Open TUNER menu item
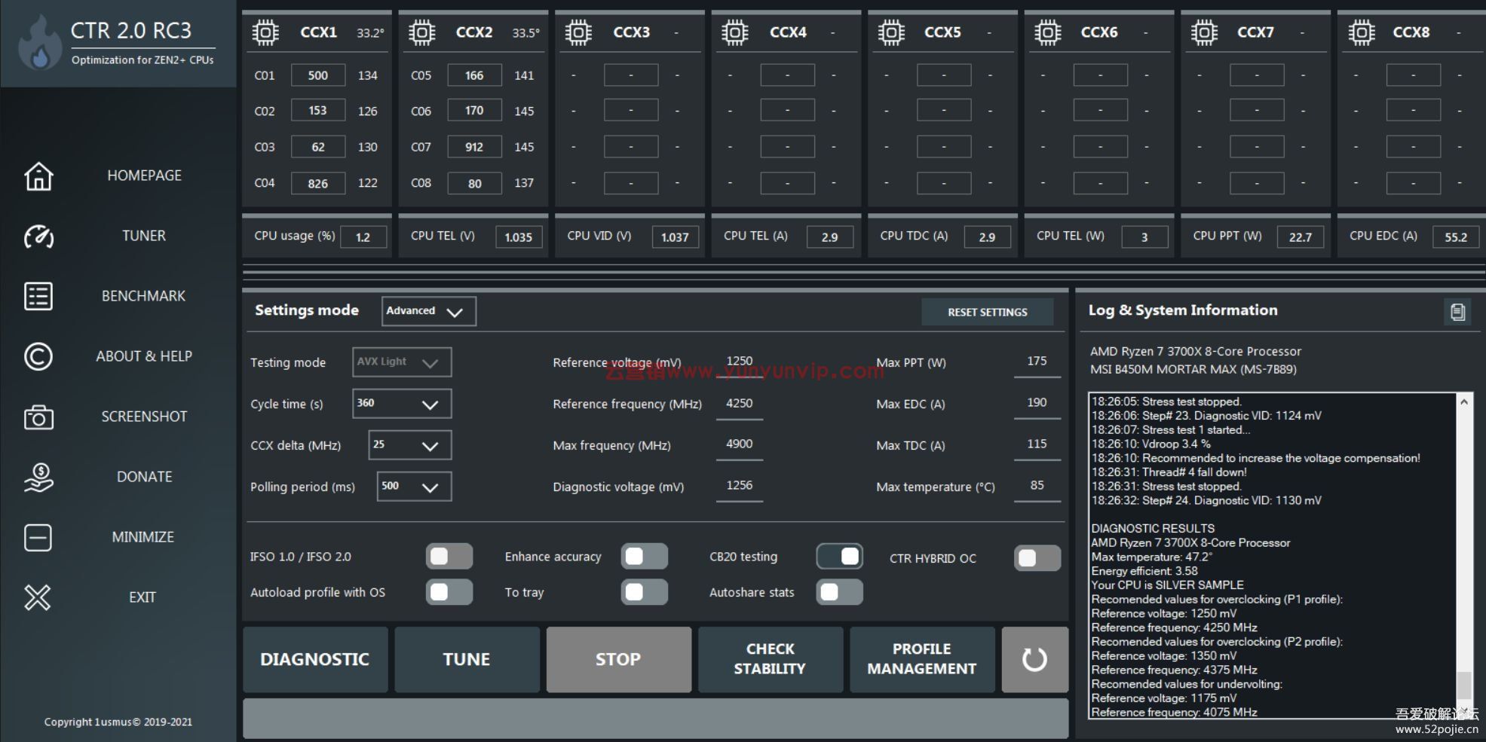The width and height of the screenshot is (1486, 742). point(144,236)
